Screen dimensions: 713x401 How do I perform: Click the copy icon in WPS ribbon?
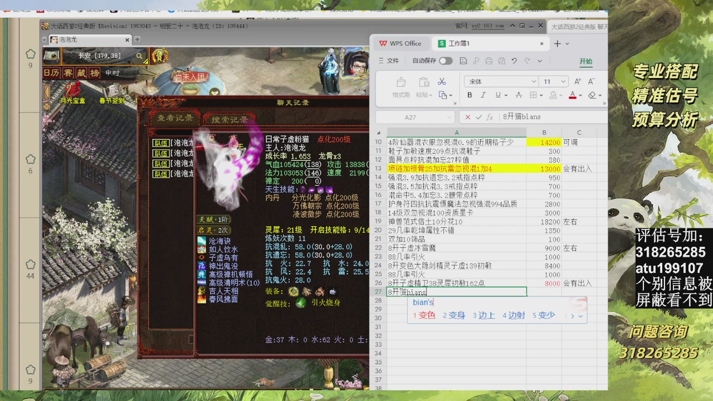click(442, 95)
